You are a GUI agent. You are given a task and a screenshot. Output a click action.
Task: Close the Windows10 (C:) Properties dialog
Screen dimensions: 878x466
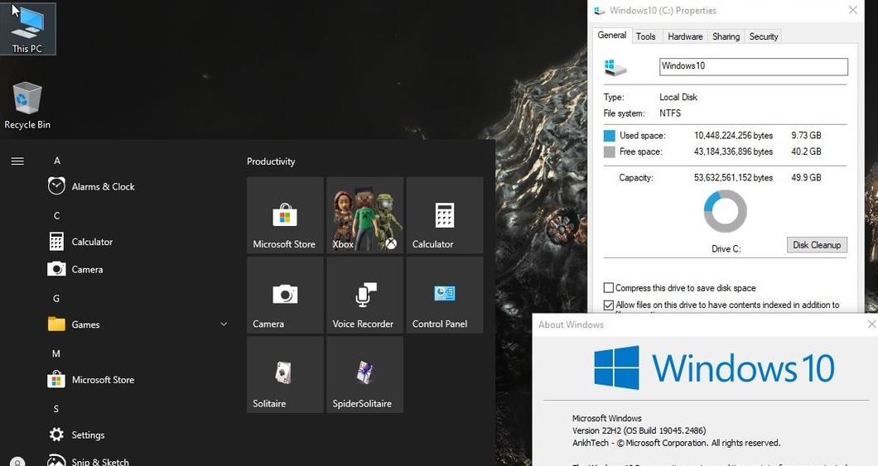click(853, 10)
